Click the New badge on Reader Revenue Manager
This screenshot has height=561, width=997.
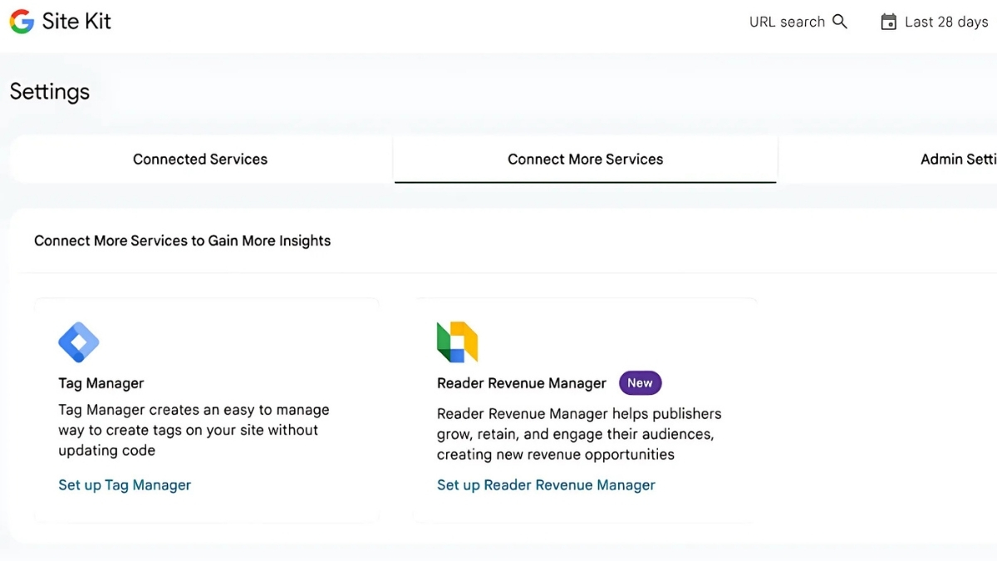pos(640,383)
